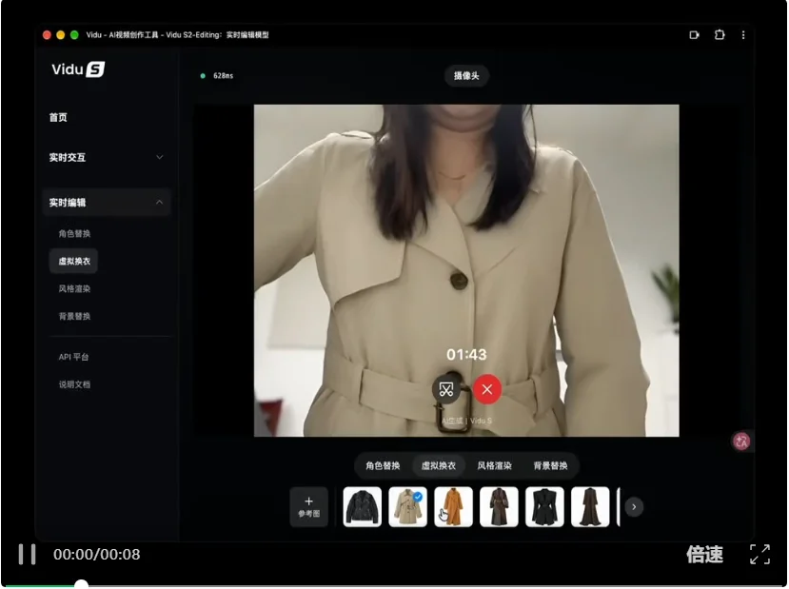This screenshot has width=789, height=589.
Task: Click the Vidu S logo
Action: [78, 69]
